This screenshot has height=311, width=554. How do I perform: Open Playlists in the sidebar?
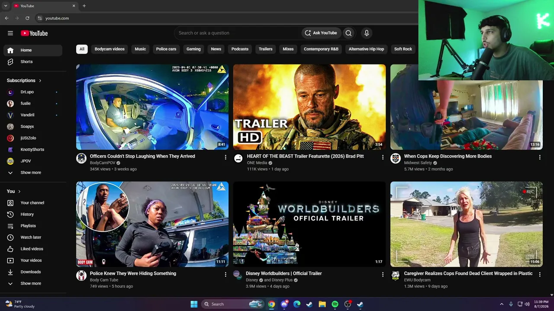pos(33,226)
